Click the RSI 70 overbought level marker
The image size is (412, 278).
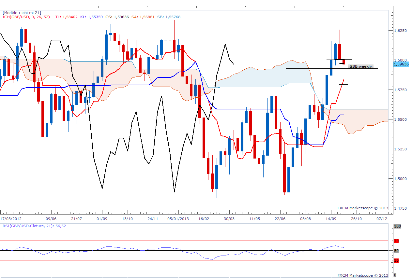[x=396, y=241]
